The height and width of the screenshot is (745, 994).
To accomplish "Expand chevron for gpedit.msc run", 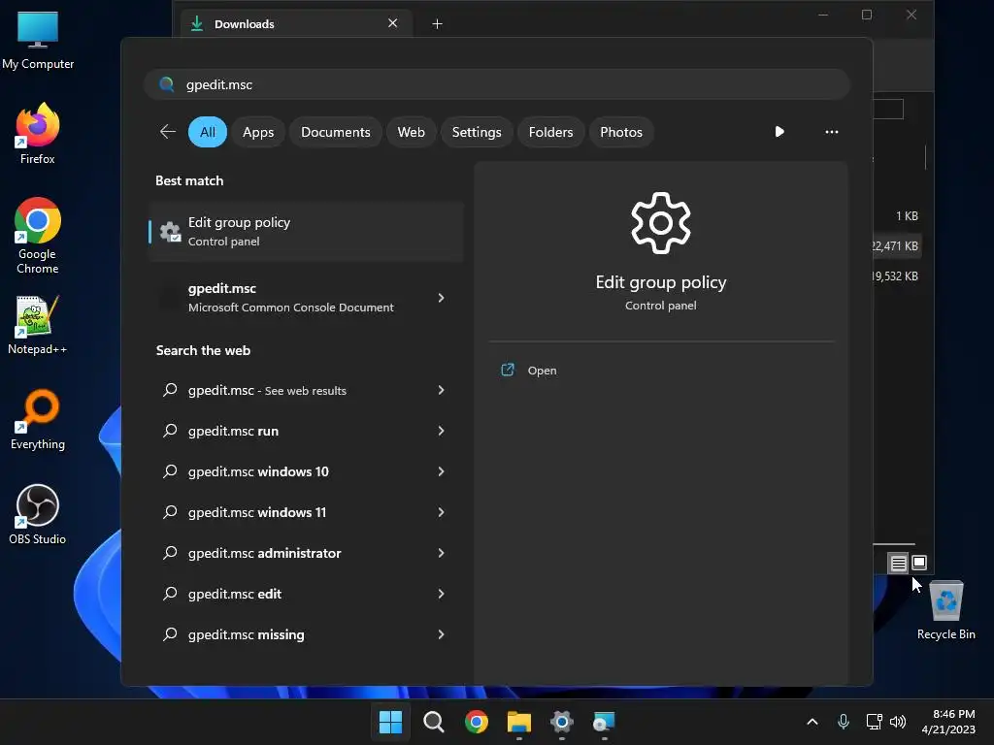I will (x=442, y=431).
